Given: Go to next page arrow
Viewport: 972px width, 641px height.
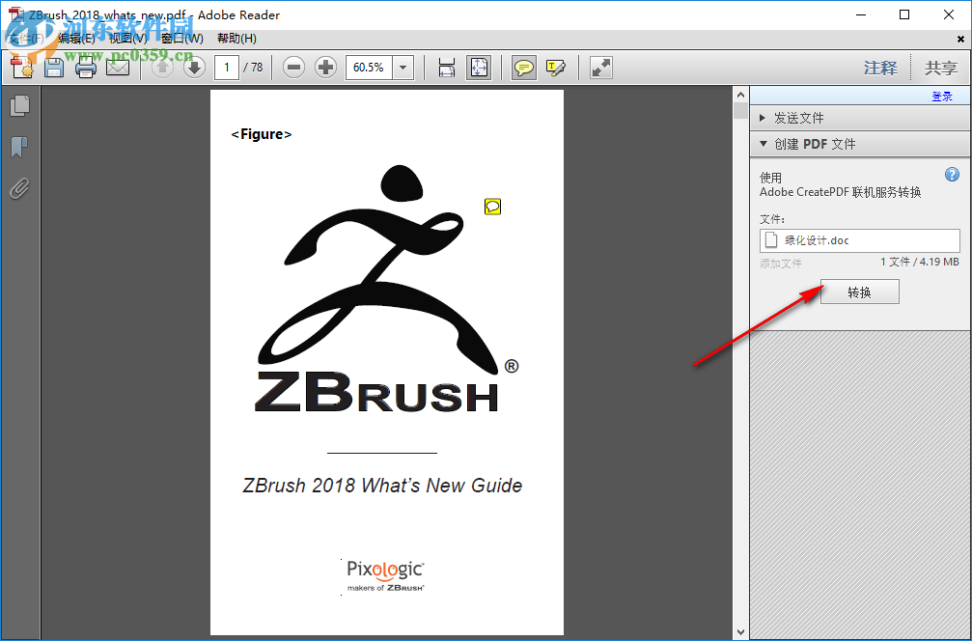Looking at the screenshot, I should (x=195, y=67).
